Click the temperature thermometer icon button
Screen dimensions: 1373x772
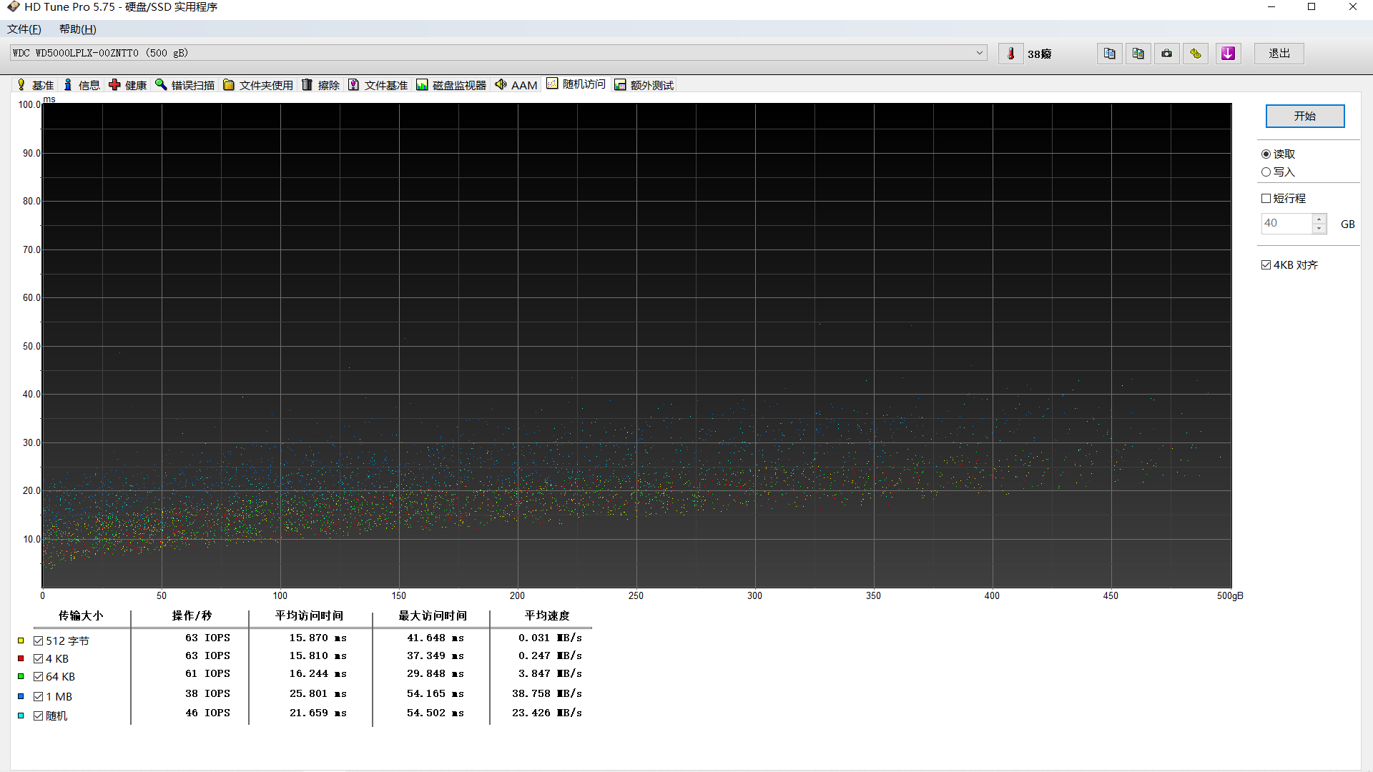[1010, 54]
